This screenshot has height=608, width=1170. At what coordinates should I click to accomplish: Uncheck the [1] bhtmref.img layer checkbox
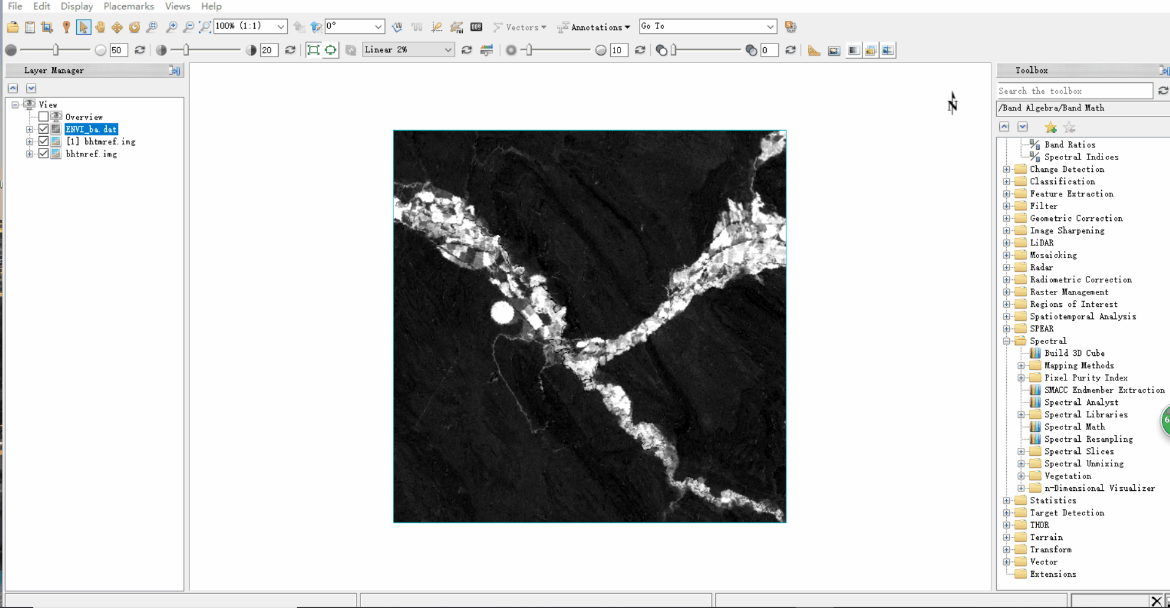(44, 141)
